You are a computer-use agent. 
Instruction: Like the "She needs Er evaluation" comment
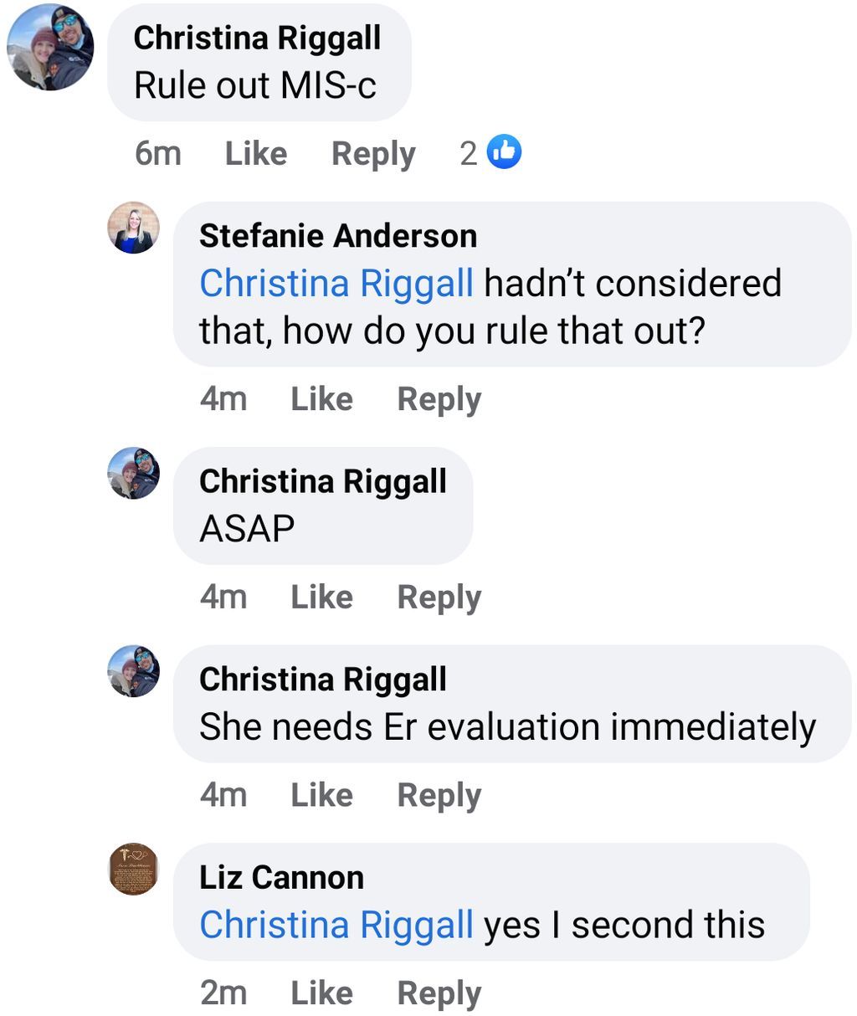click(x=321, y=795)
